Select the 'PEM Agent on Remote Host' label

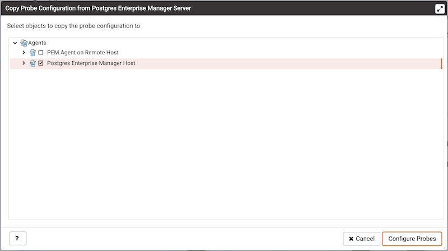(x=83, y=53)
